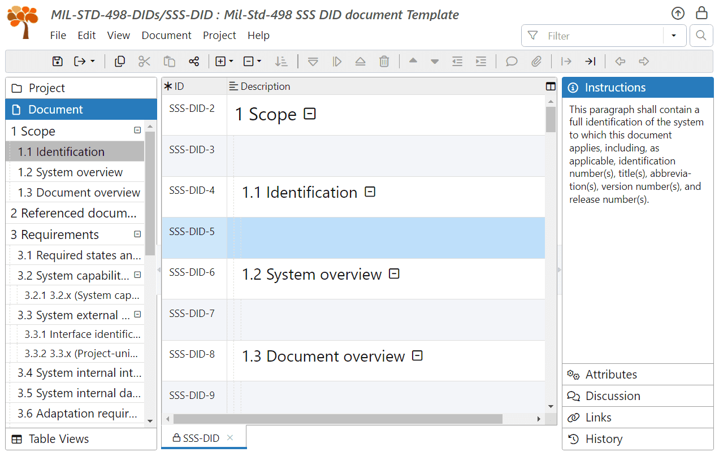This screenshot has width=719, height=452.
Task: Select 3.4 System internal int... in outline
Action: tap(75, 373)
